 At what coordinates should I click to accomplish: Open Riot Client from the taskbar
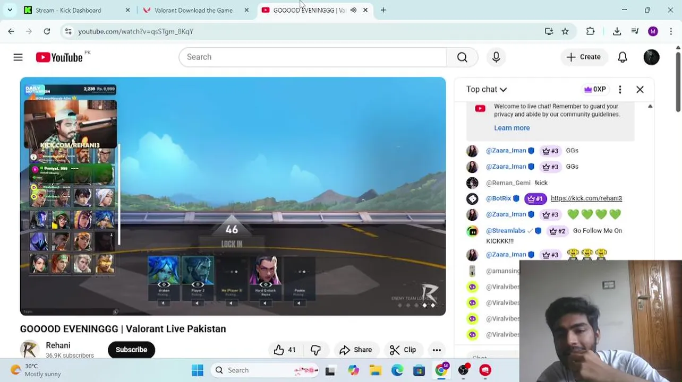coord(485,370)
